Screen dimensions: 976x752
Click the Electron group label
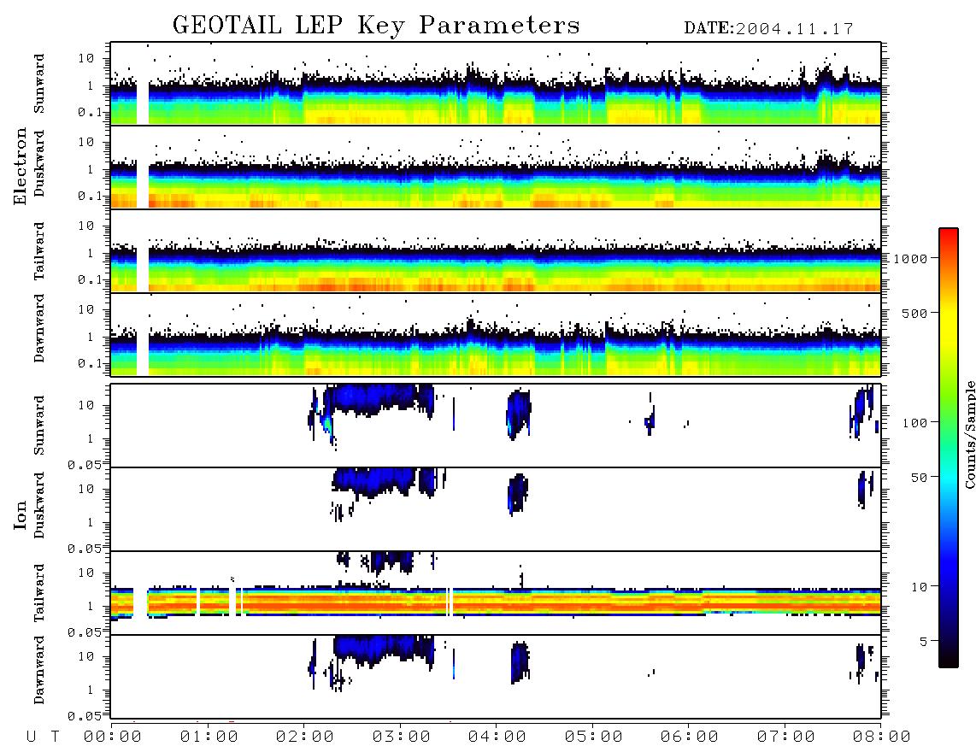21,166
